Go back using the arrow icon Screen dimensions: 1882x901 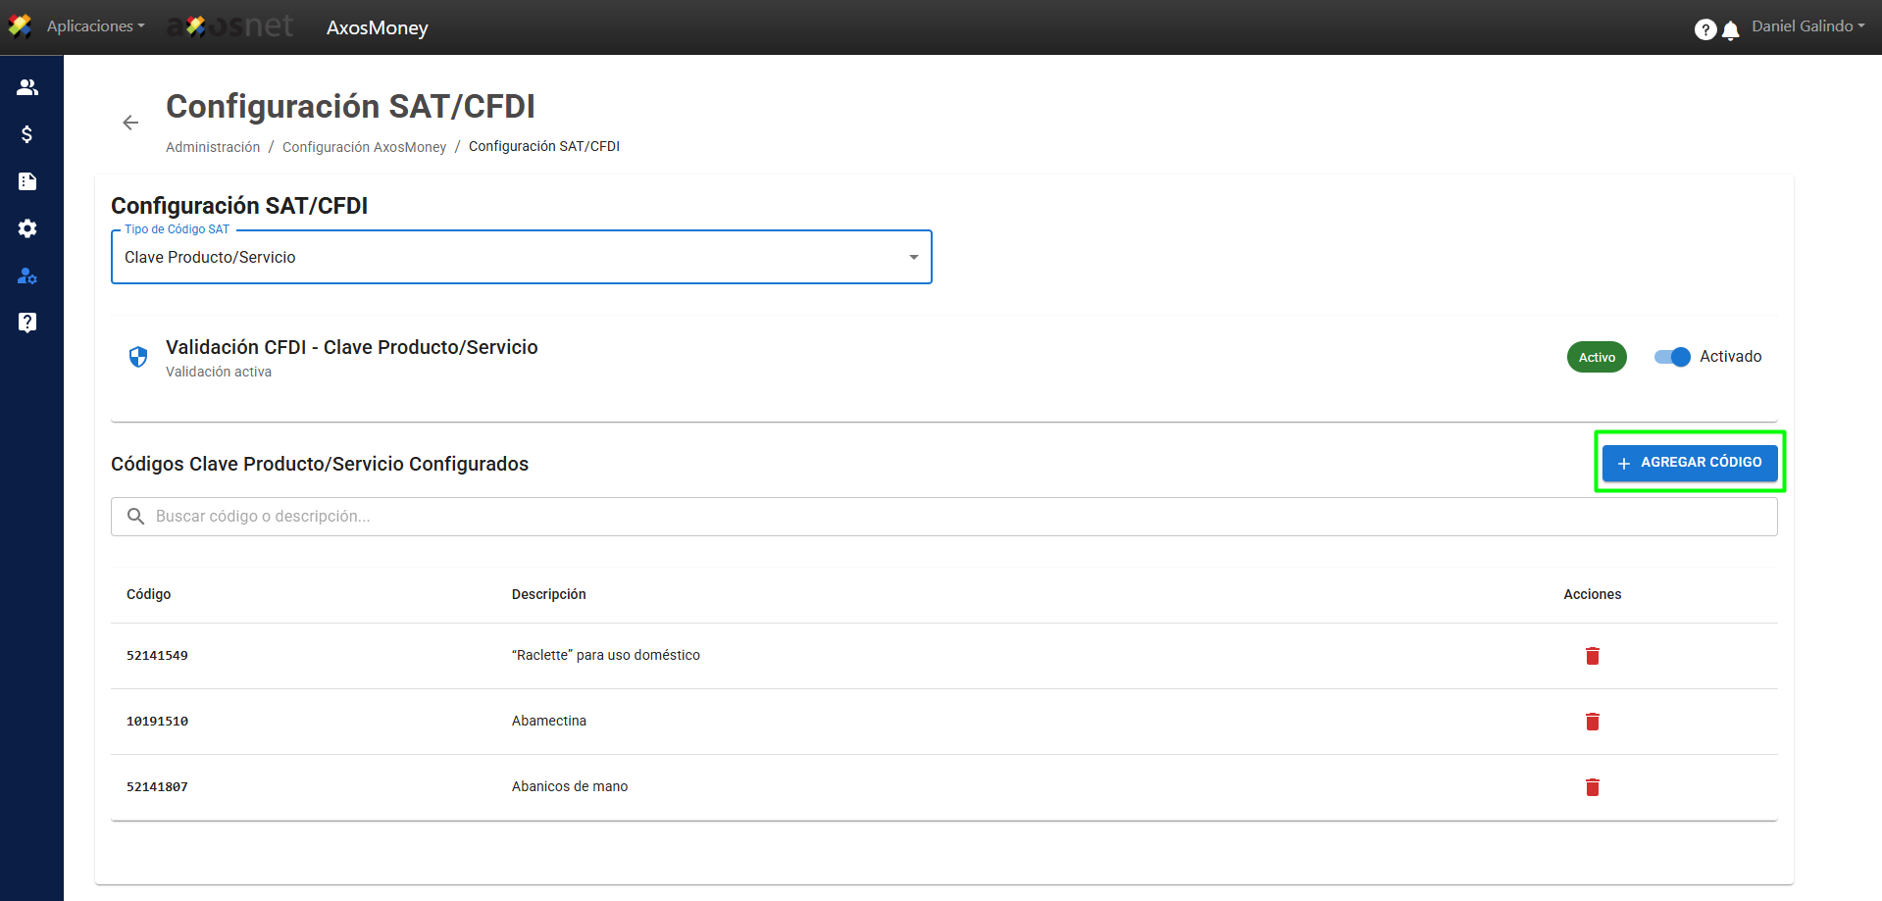[x=130, y=123]
